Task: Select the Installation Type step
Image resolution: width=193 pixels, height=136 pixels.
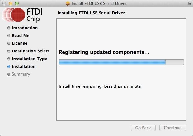Action: (x=29, y=59)
